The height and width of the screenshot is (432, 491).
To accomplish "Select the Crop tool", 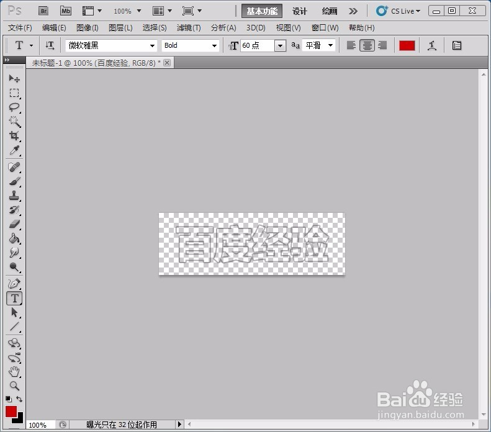I will pos(14,136).
